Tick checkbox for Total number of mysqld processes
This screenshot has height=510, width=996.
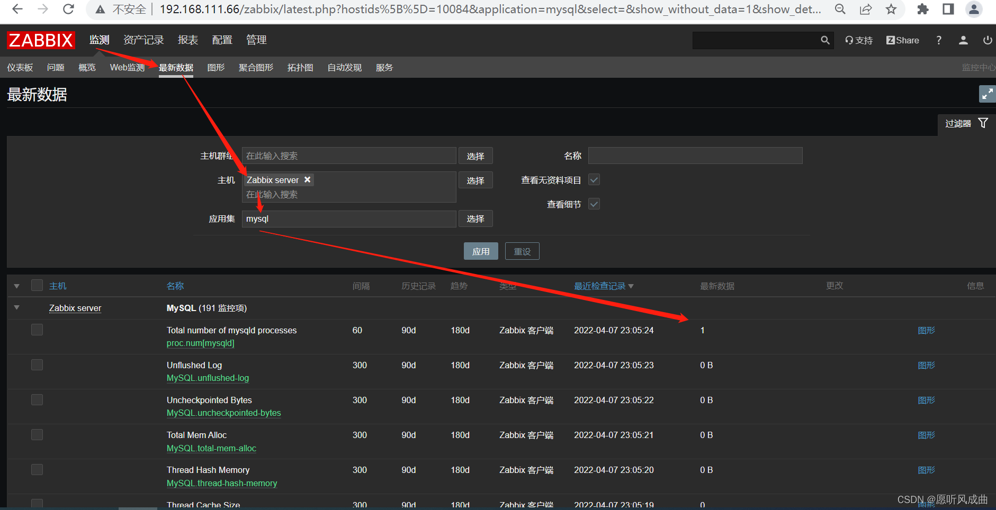[x=37, y=330]
